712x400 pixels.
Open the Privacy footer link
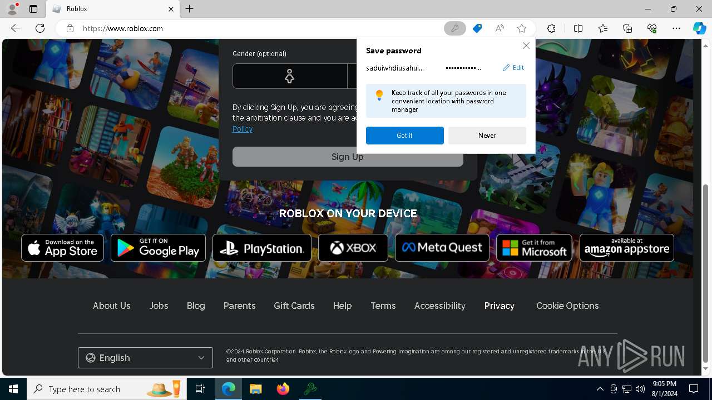[500, 306]
